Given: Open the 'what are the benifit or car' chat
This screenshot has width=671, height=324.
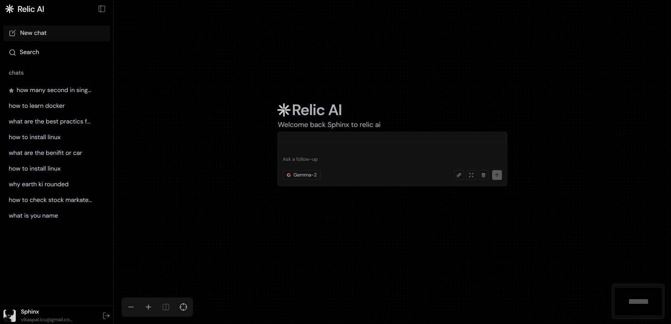Looking at the screenshot, I should [x=45, y=153].
